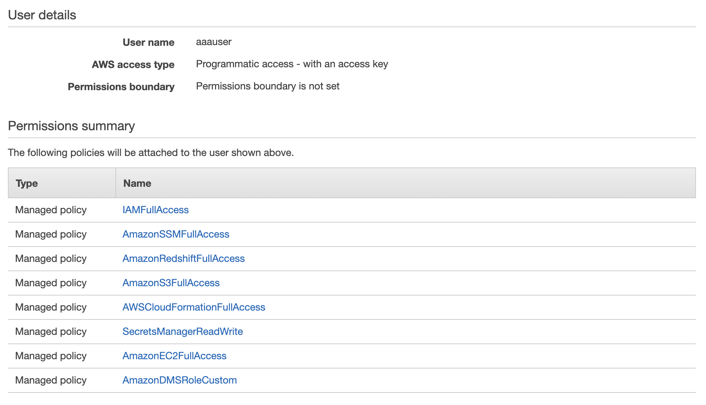Click the Permissions summary heading
This screenshot has width=706, height=405.
[x=71, y=126]
